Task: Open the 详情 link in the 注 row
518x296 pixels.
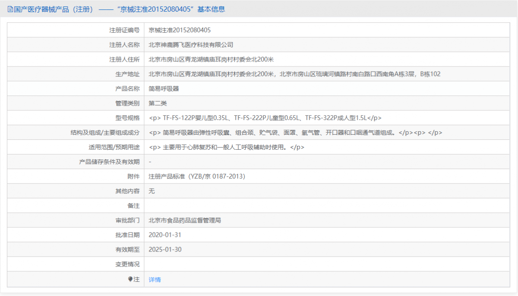Action: click(155, 280)
